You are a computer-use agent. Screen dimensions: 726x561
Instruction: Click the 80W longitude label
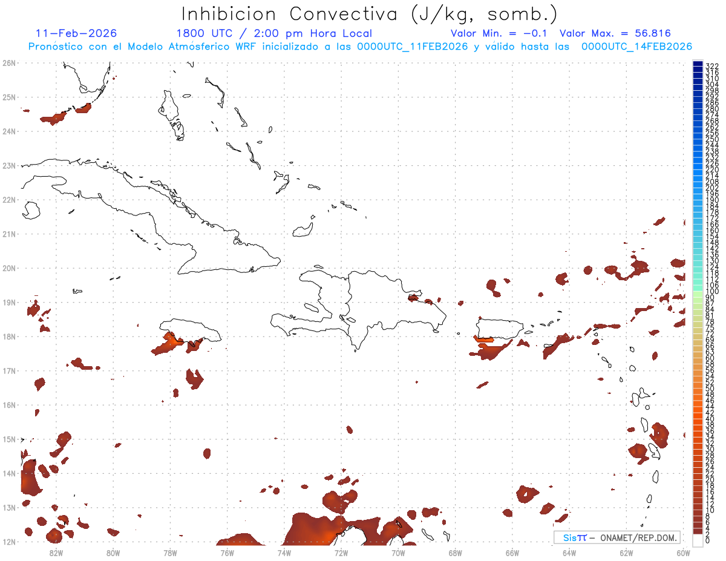pyautogui.click(x=113, y=552)
